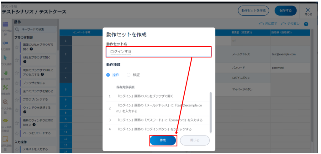Click the 作成 button in dialog
321x154 pixels.
click(x=163, y=140)
